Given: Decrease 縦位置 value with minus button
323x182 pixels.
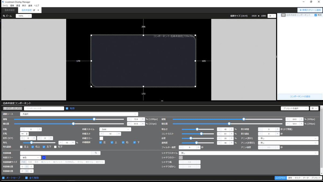Looking at the screenshot, I should [287, 124].
